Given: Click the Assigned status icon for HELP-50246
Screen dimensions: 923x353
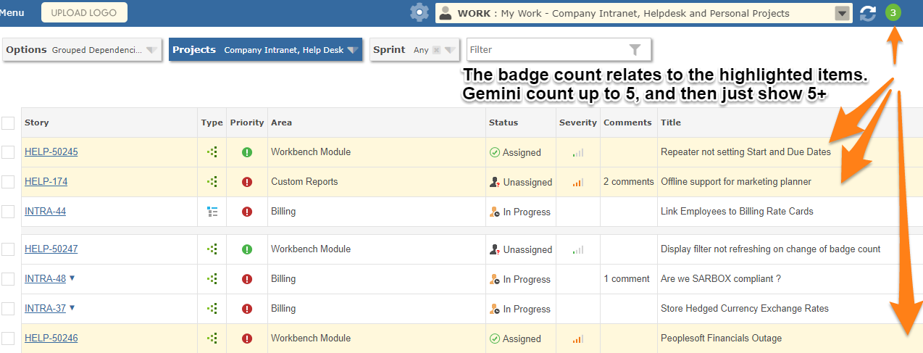Looking at the screenshot, I should click(x=495, y=339).
